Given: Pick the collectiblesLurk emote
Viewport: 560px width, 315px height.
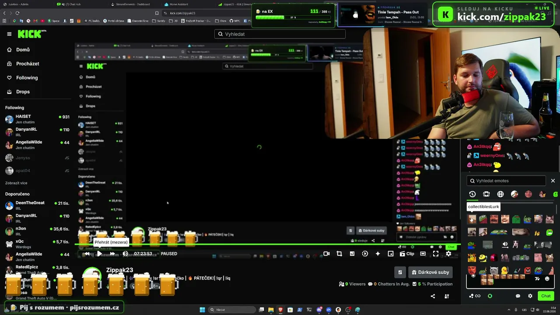Looking at the screenshot, I should click(x=472, y=219).
